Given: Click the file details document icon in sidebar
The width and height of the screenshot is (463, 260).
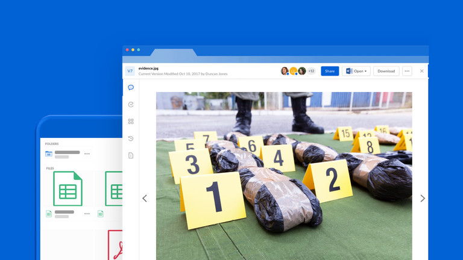Looking at the screenshot, I should coord(131,155).
